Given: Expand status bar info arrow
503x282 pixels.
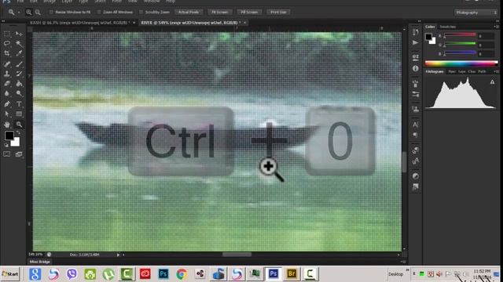Looking at the screenshot, I should point(118,255).
